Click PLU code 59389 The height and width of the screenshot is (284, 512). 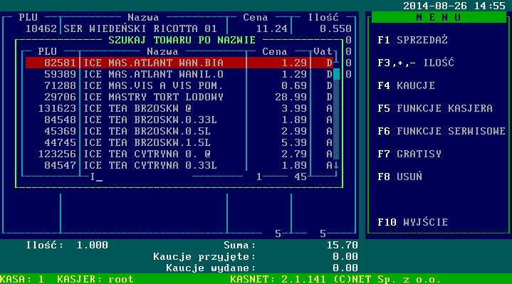(x=60, y=74)
